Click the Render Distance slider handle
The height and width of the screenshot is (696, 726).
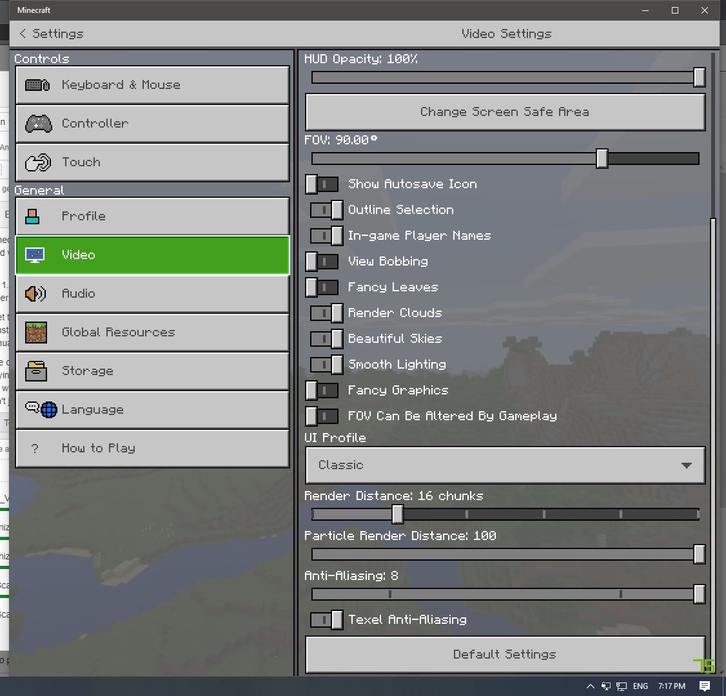click(x=397, y=514)
